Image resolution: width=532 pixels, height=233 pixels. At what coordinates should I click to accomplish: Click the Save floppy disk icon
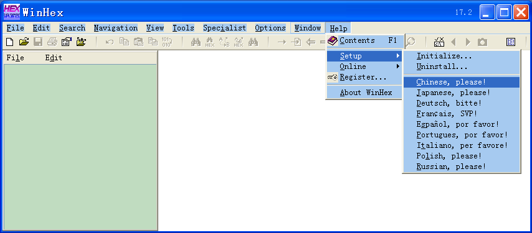tap(37, 42)
